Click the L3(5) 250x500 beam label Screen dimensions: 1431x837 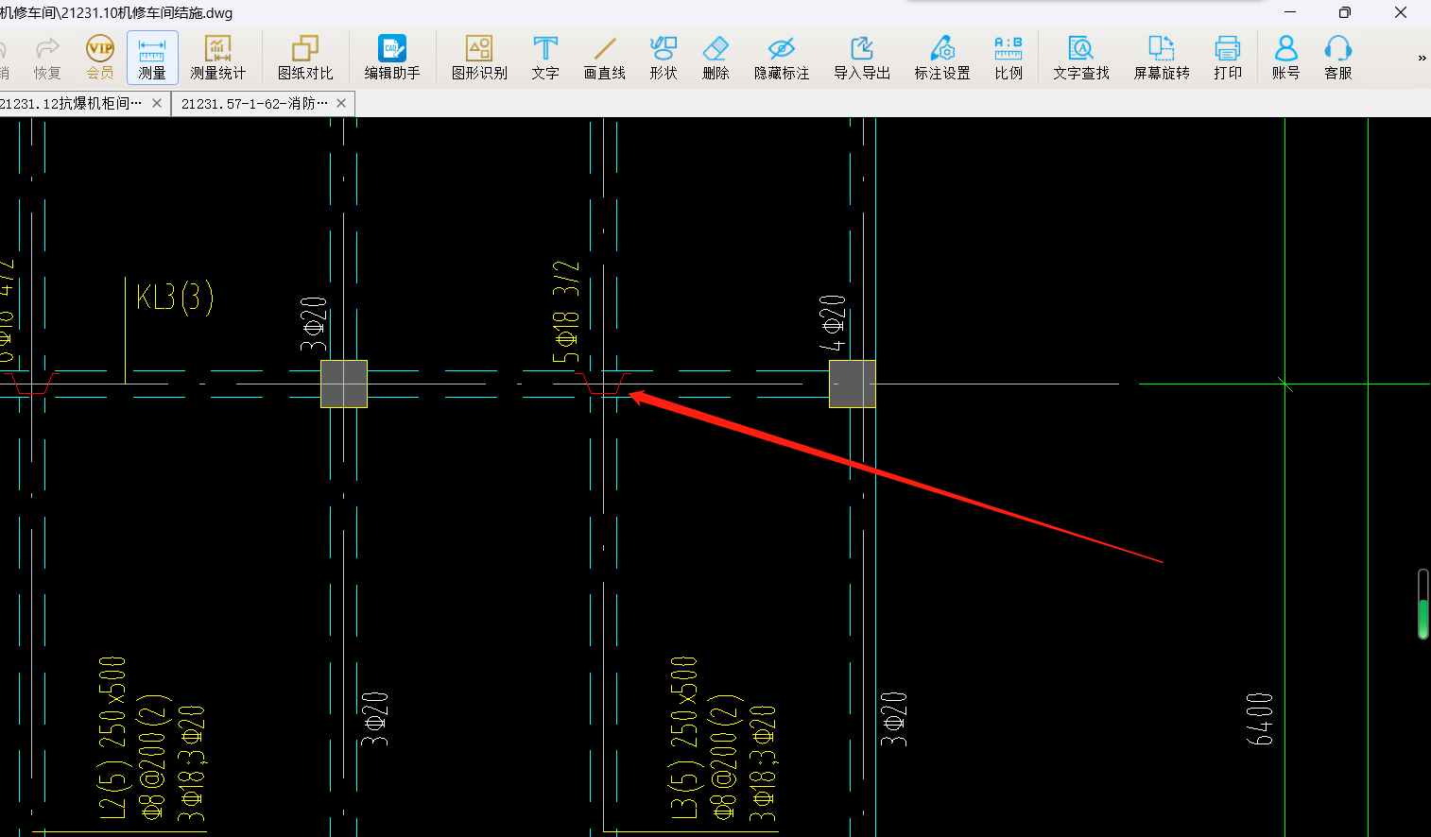coord(682,738)
